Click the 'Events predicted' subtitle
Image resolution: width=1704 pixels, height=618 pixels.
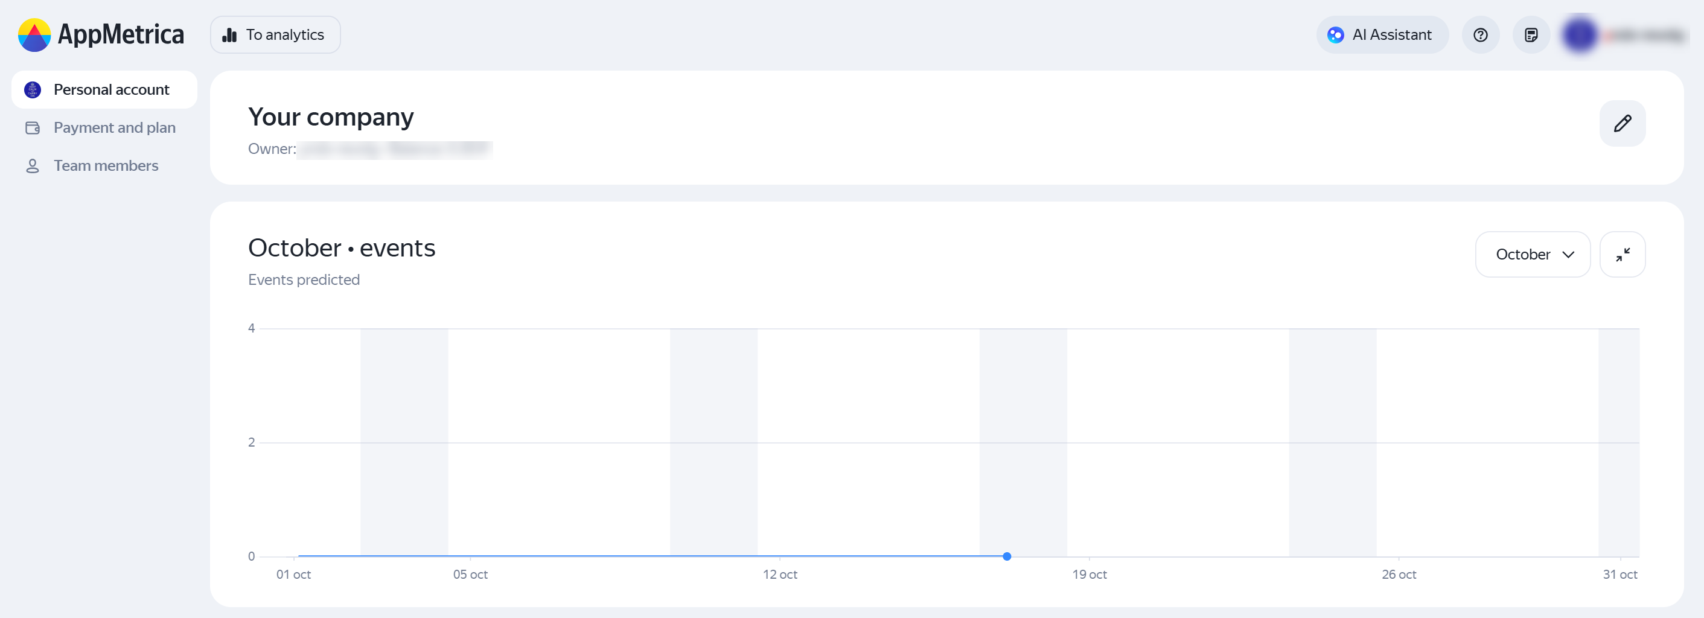click(x=304, y=280)
